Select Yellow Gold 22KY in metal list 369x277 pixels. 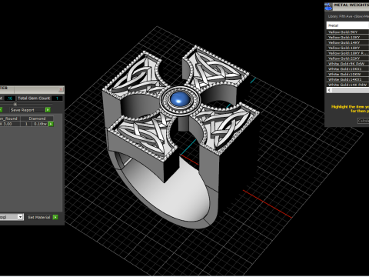347,58
